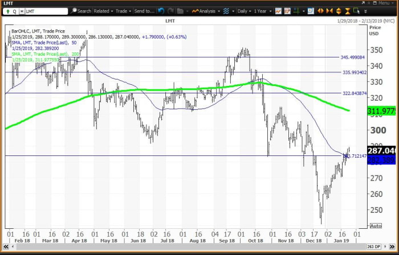Click the multi-line comparison chart icon
Screen dimensions: 399x255
[287, 11]
